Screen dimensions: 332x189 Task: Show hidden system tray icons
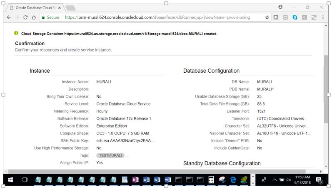275,180
